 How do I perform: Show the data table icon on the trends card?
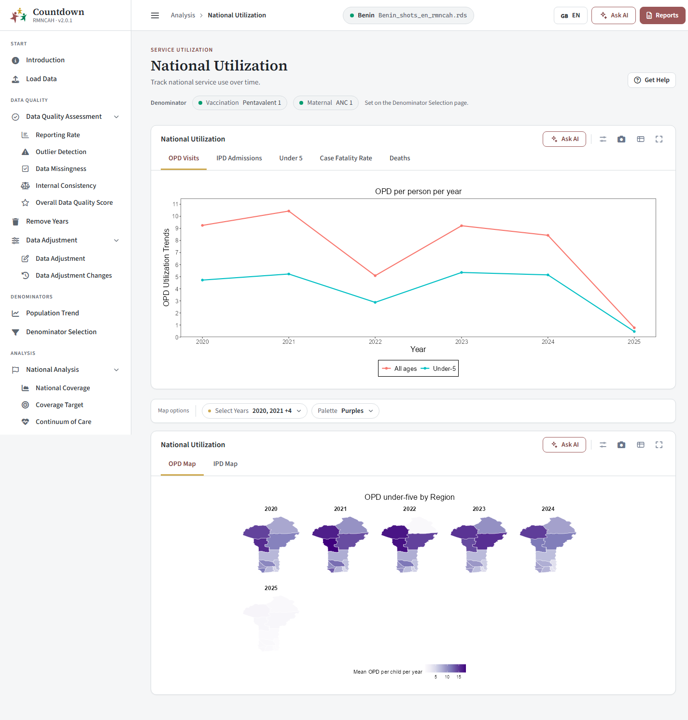pyautogui.click(x=641, y=139)
